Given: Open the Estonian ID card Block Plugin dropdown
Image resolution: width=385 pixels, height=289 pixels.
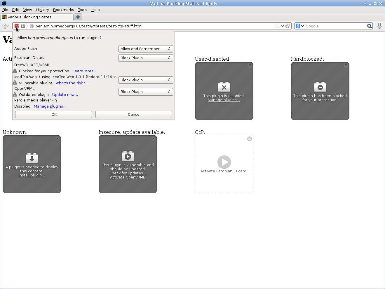Looking at the screenshot, I should (146, 58).
